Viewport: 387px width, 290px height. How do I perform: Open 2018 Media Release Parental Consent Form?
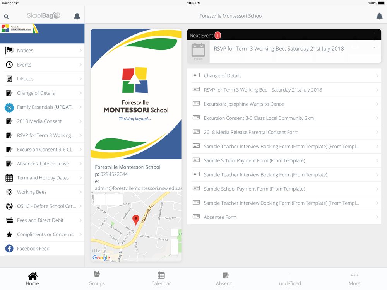click(251, 132)
